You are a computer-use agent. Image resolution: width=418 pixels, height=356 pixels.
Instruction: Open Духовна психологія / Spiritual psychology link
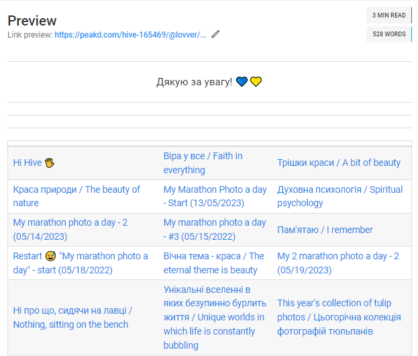click(x=340, y=196)
